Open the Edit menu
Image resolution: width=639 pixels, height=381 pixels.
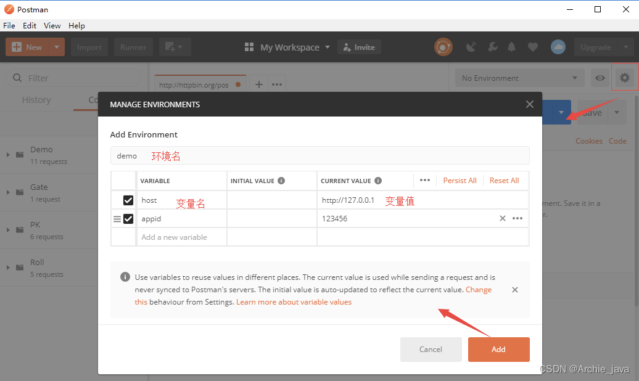click(30, 26)
